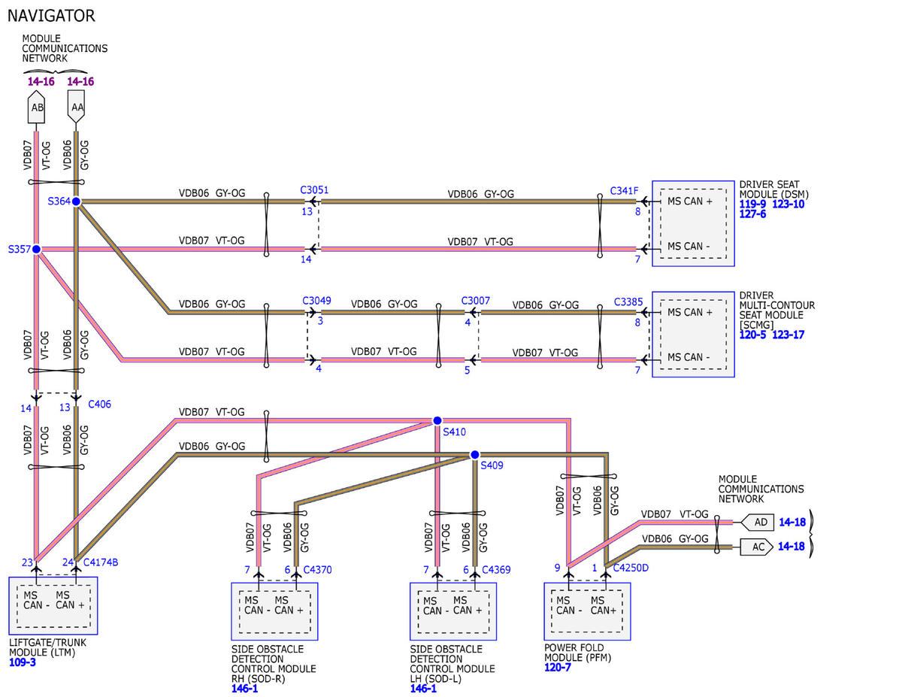
Task: Follow the 119-9 driver seat module link
Action: (752, 204)
